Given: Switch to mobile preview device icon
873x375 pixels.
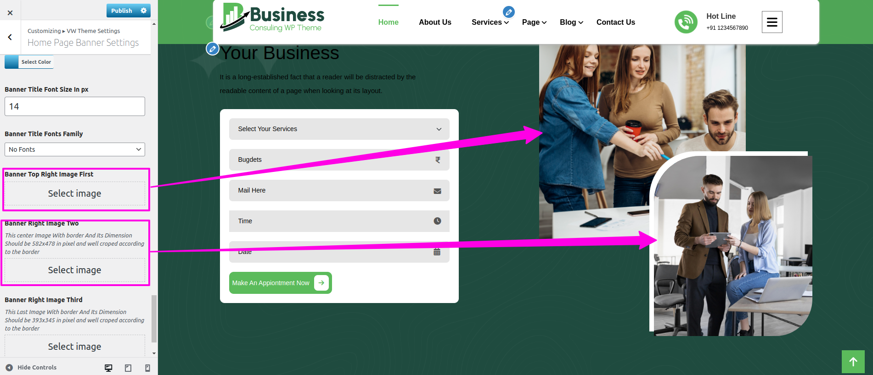Looking at the screenshot, I should [147, 368].
